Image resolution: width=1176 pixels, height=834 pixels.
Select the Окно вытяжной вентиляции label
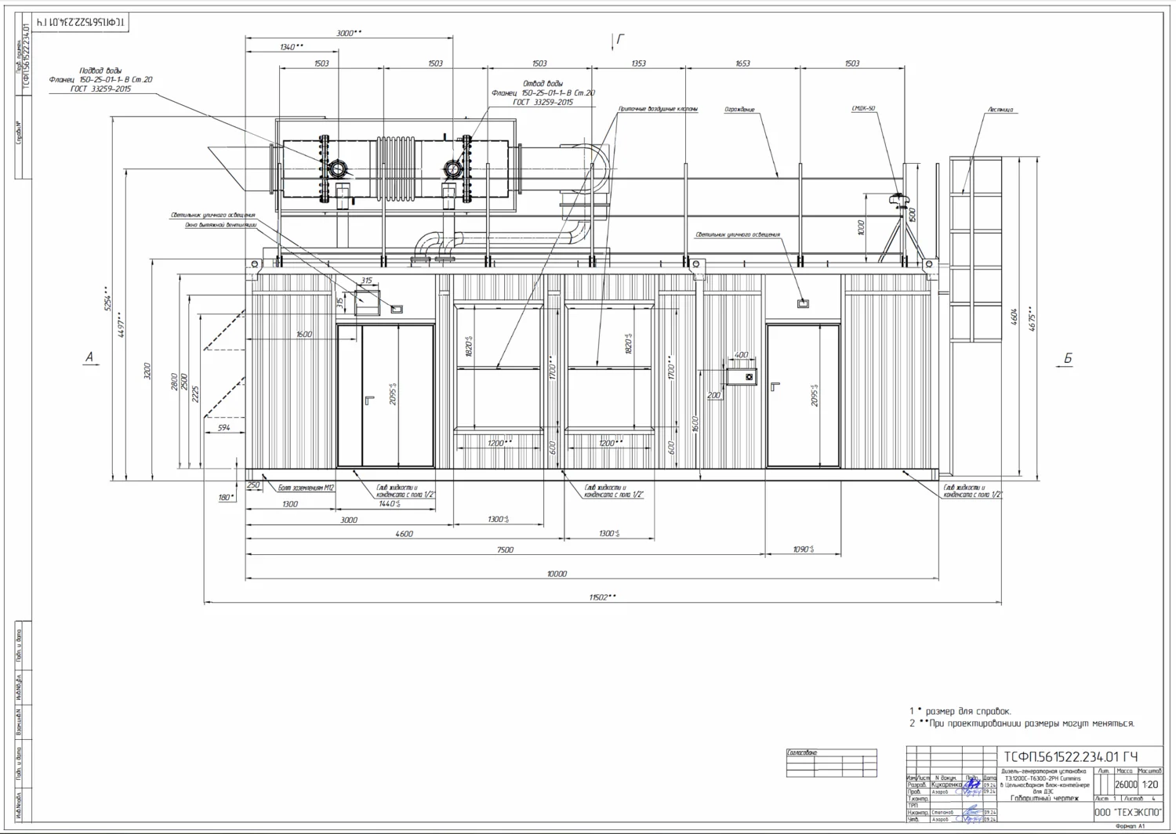tap(220, 225)
